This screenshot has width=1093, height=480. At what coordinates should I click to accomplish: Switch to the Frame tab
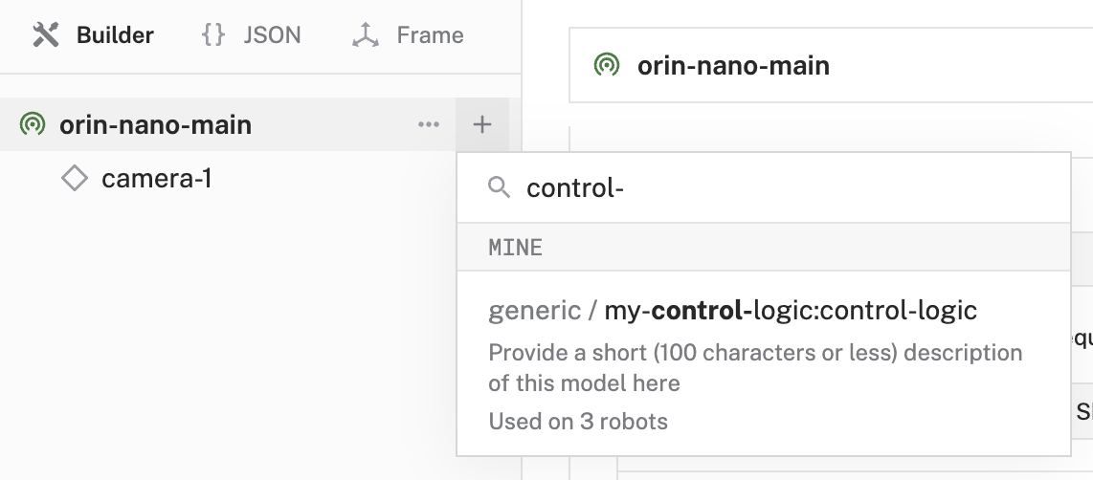430,35
